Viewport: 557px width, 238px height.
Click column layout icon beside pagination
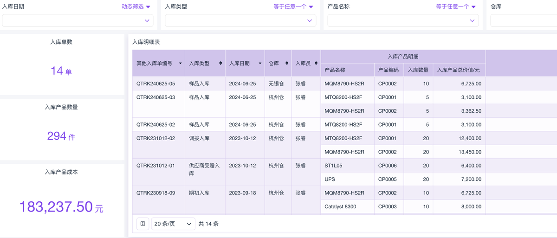click(x=142, y=224)
